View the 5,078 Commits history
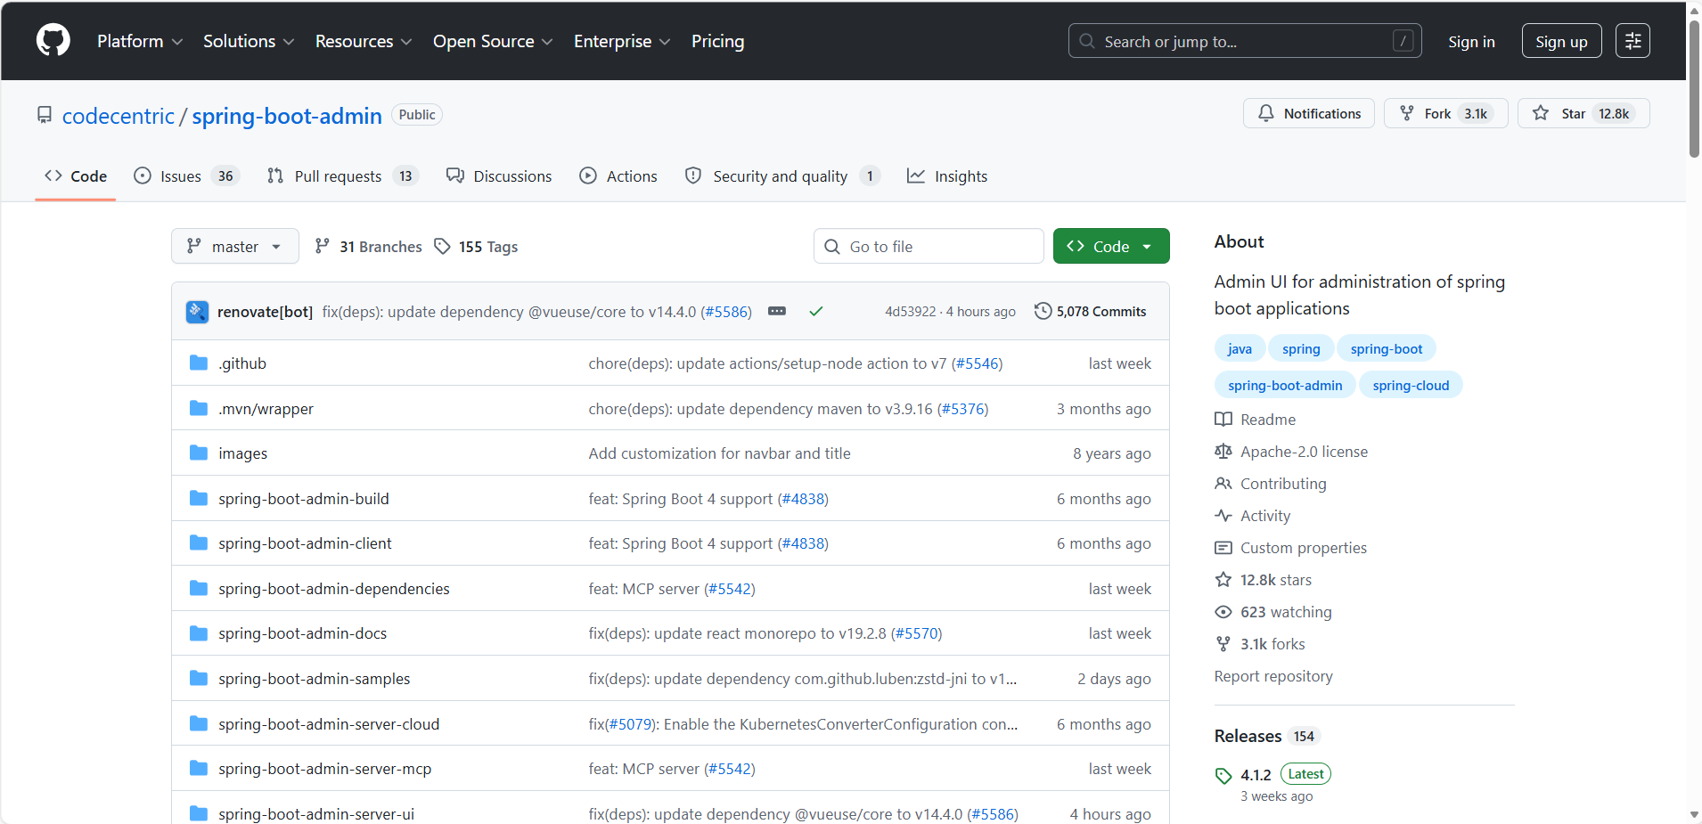This screenshot has width=1702, height=824. tap(1091, 311)
